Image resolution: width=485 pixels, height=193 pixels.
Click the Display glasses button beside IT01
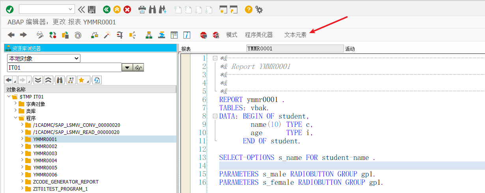coord(138,68)
